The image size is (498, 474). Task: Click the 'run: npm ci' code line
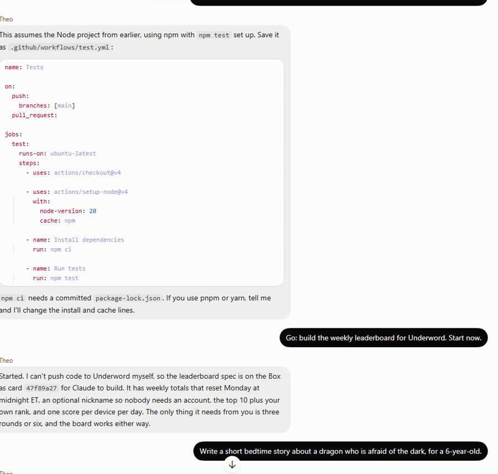pyautogui.click(x=52, y=249)
